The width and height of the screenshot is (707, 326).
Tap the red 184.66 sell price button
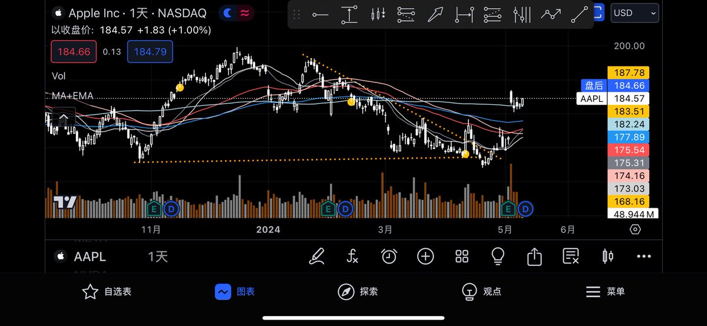74,52
